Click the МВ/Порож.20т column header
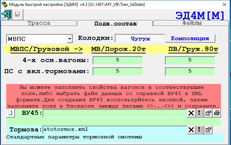 pyautogui.click(x=118, y=49)
